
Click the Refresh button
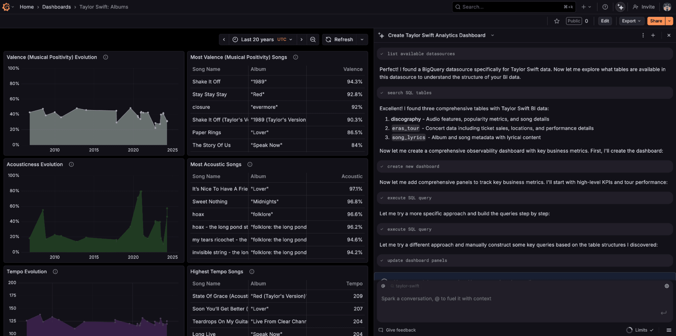tap(340, 40)
